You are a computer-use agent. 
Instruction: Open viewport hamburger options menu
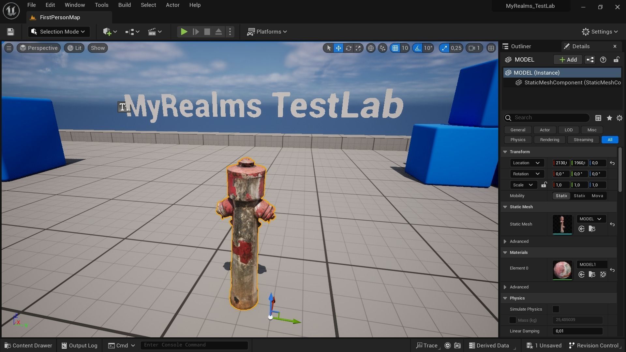tap(9, 48)
